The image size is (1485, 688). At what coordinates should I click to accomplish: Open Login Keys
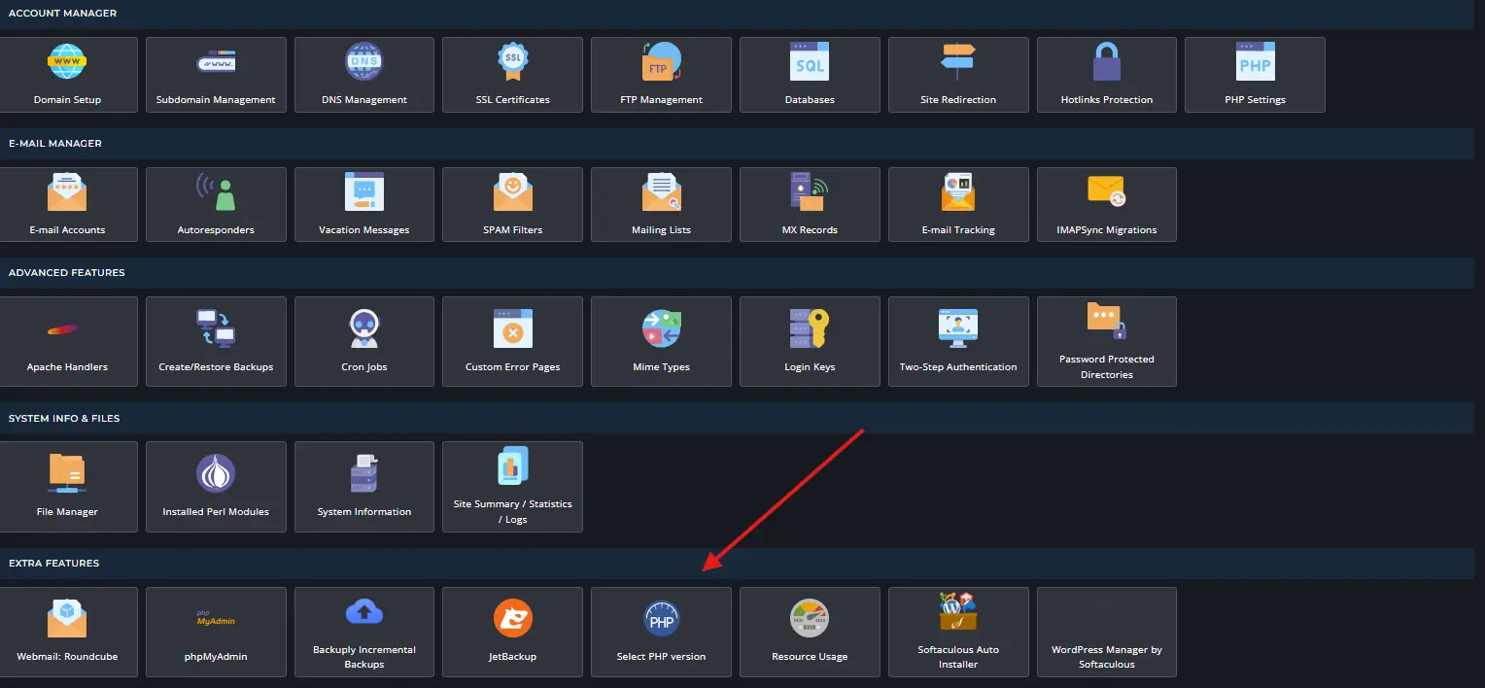pos(810,342)
